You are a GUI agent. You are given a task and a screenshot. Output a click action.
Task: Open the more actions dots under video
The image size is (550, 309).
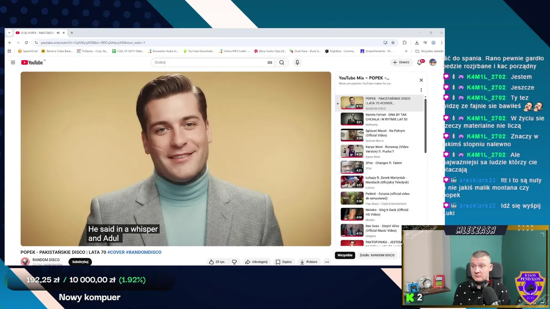(327, 262)
